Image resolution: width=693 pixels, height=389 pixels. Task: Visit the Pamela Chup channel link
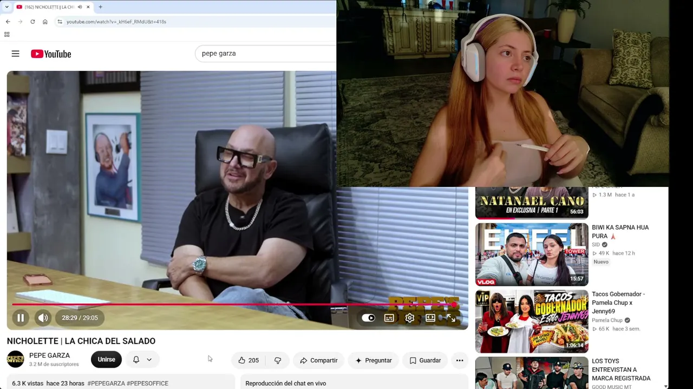[607, 320]
